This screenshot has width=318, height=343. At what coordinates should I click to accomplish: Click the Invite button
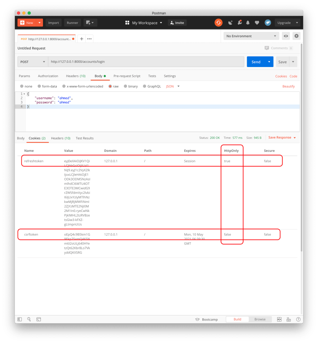[x=177, y=22]
